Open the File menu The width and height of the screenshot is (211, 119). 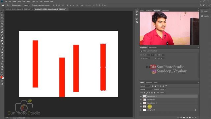coord(6,1)
